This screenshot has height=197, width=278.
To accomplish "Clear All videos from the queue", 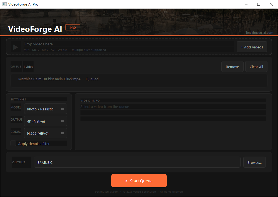I will coord(256,67).
